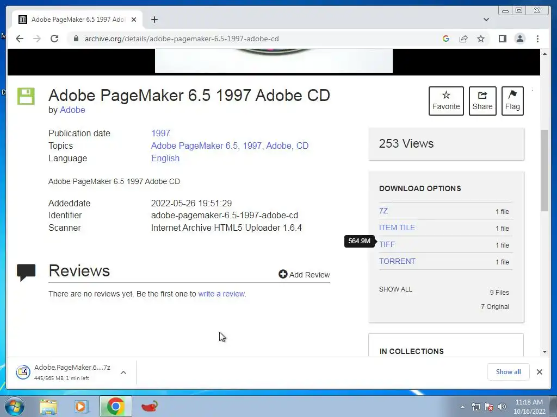557x417 pixels.
Task: Select the Adobe PageMaker 6.5 1997 title
Action: [189, 95]
